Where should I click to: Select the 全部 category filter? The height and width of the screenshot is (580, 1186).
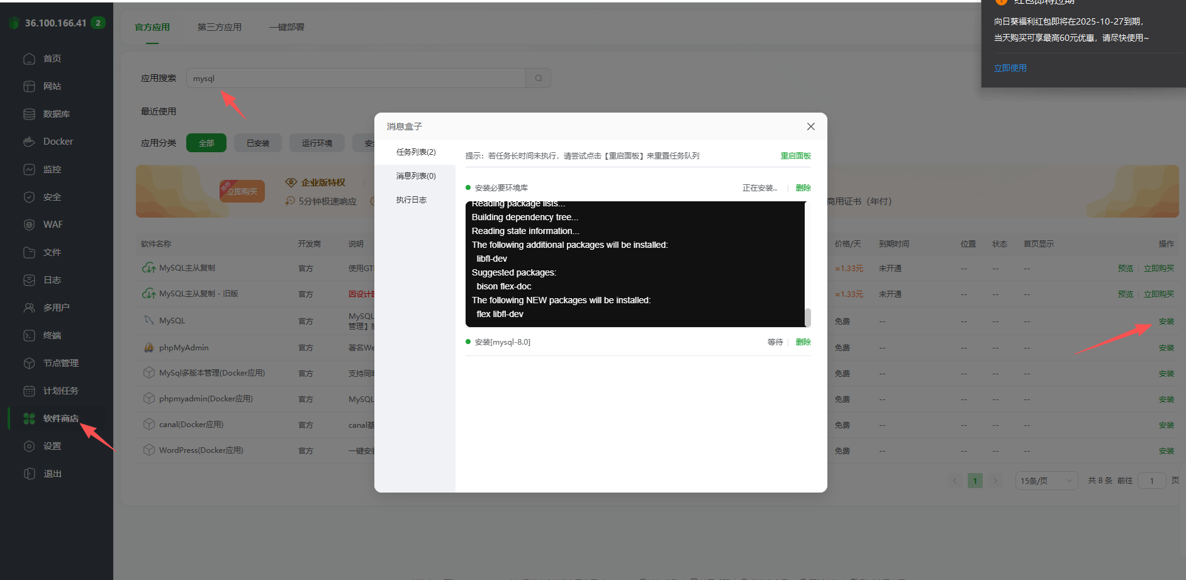pyautogui.click(x=206, y=143)
